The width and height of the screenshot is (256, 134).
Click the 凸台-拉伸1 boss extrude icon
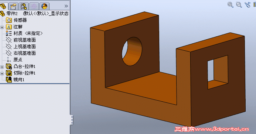pyautogui.click(x=9, y=66)
